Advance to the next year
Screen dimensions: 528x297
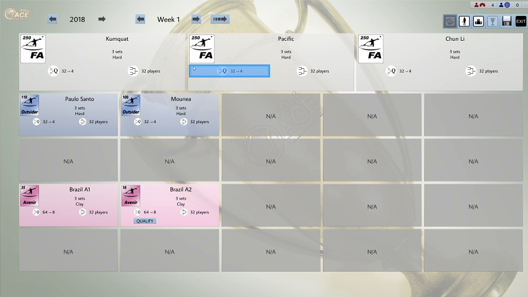(102, 19)
